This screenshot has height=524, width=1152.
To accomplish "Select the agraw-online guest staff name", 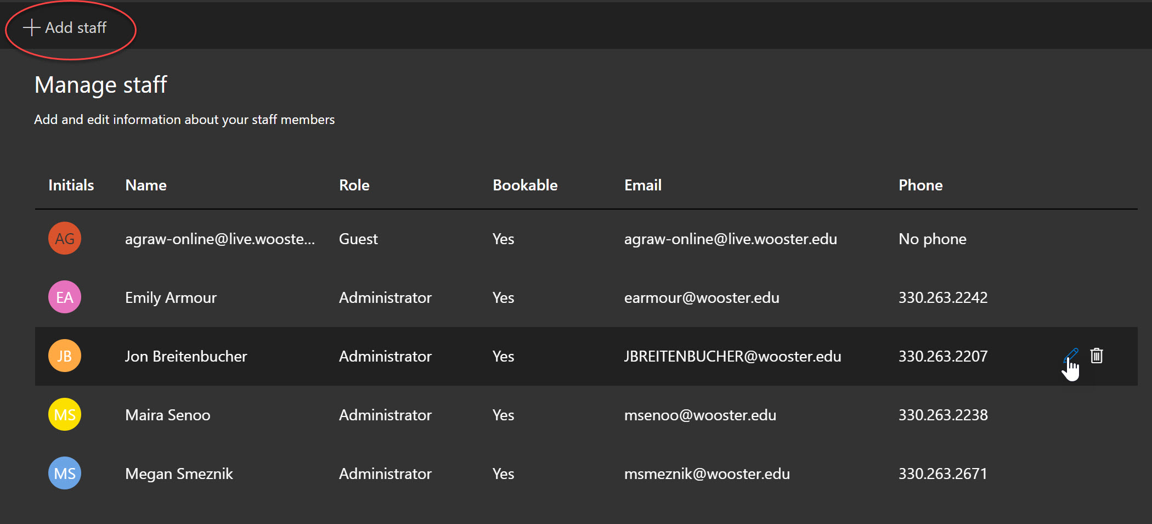I will pos(219,239).
